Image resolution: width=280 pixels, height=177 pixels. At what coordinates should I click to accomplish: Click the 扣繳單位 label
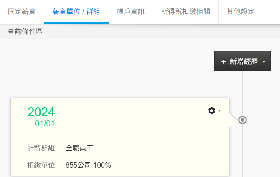pyautogui.click(x=41, y=165)
